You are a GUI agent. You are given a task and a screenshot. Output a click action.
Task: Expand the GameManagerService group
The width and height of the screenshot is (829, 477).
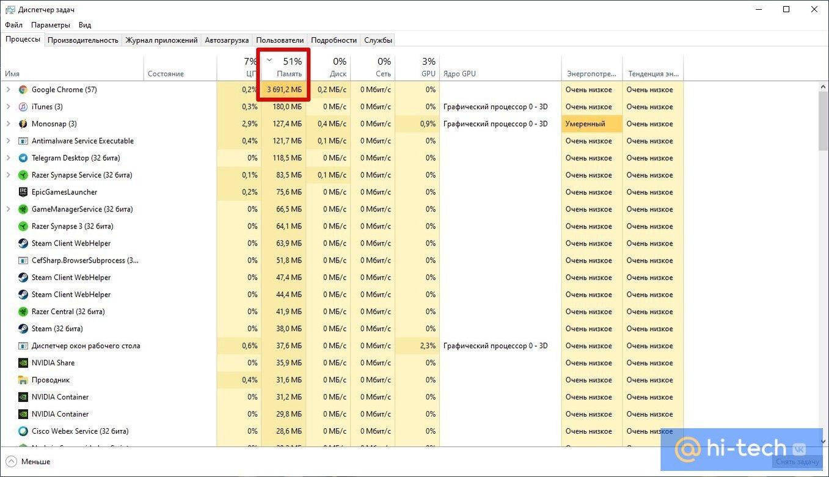click(x=8, y=209)
